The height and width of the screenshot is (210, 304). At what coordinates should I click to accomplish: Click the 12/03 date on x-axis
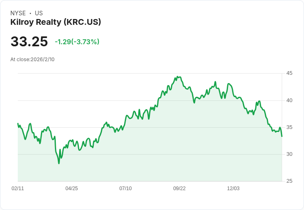233,189
